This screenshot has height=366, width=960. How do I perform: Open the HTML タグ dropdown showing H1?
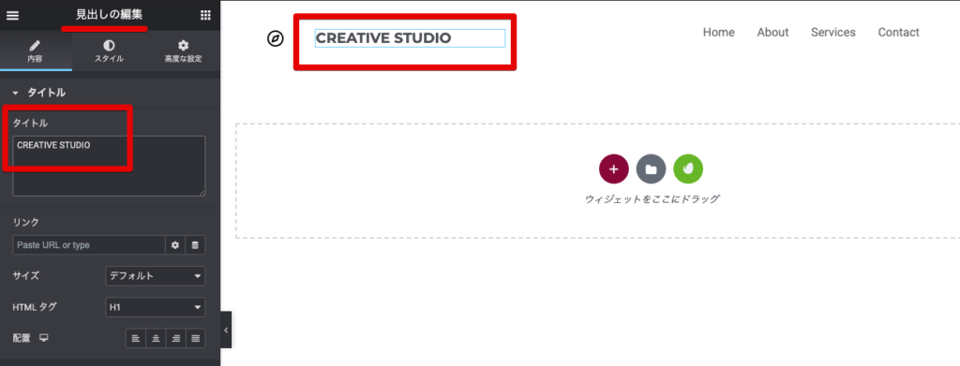pyautogui.click(x=156, y=307)
